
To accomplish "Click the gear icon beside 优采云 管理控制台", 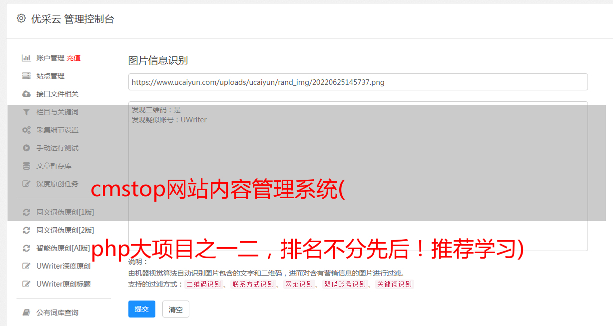I will pyautogui.click(x=21, y=18).
